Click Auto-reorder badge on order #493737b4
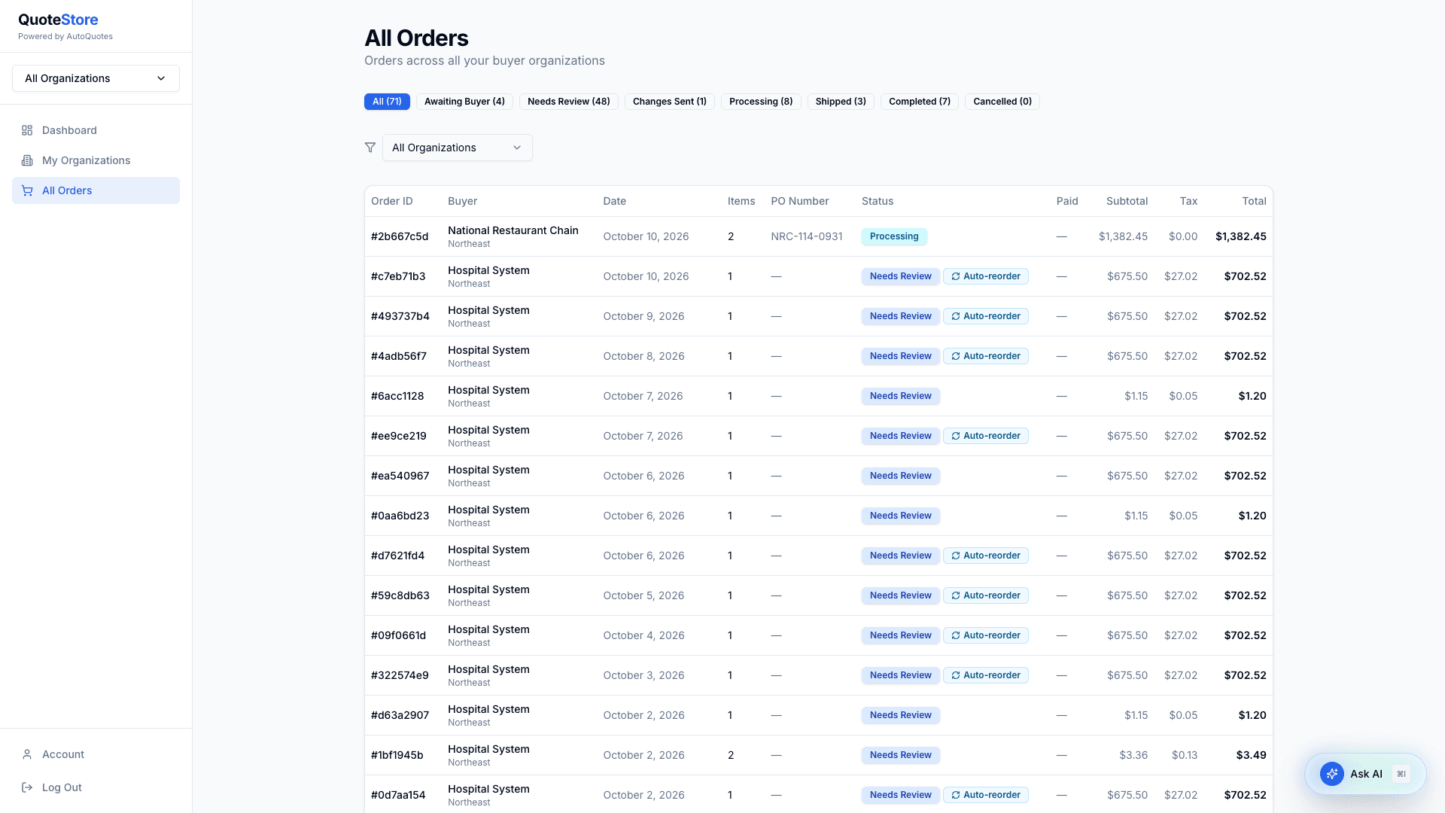Screen dimensions: 1445x813 pyautogui.click(x=986, y=316)
